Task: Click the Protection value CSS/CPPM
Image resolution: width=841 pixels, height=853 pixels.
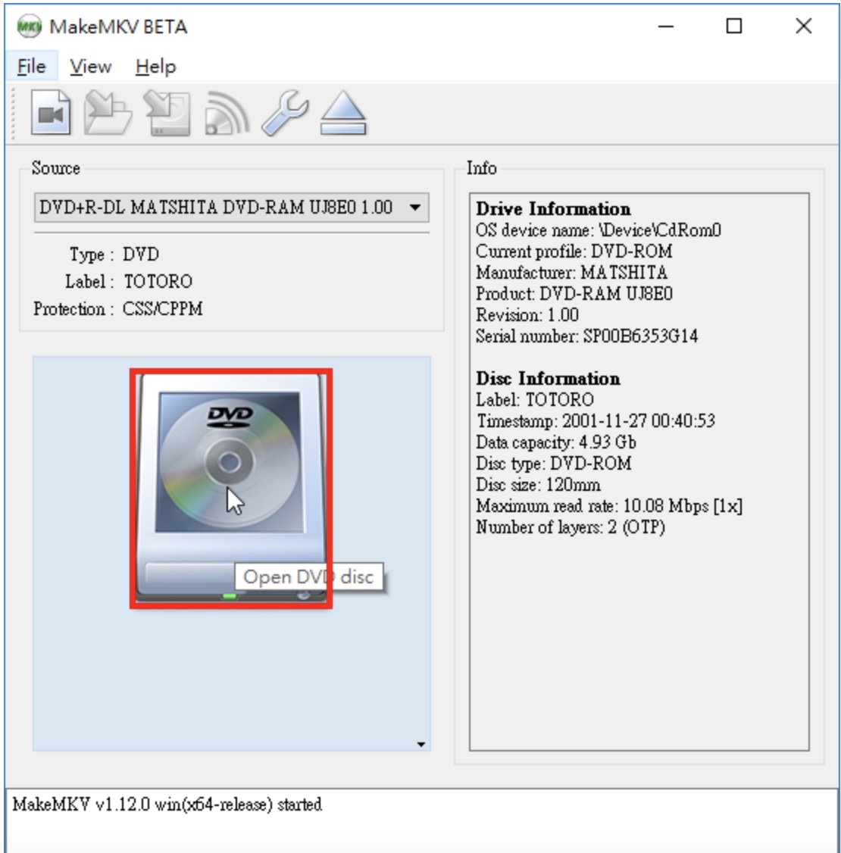Action: pos(163,308)
